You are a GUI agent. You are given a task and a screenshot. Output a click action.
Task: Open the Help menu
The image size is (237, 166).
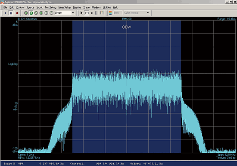click(115, 7)
